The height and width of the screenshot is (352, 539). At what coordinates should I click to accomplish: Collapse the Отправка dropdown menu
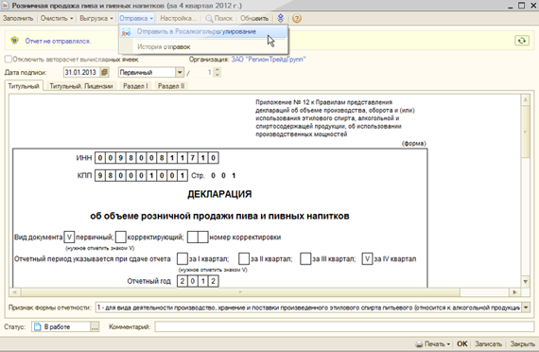coord(136,18)
